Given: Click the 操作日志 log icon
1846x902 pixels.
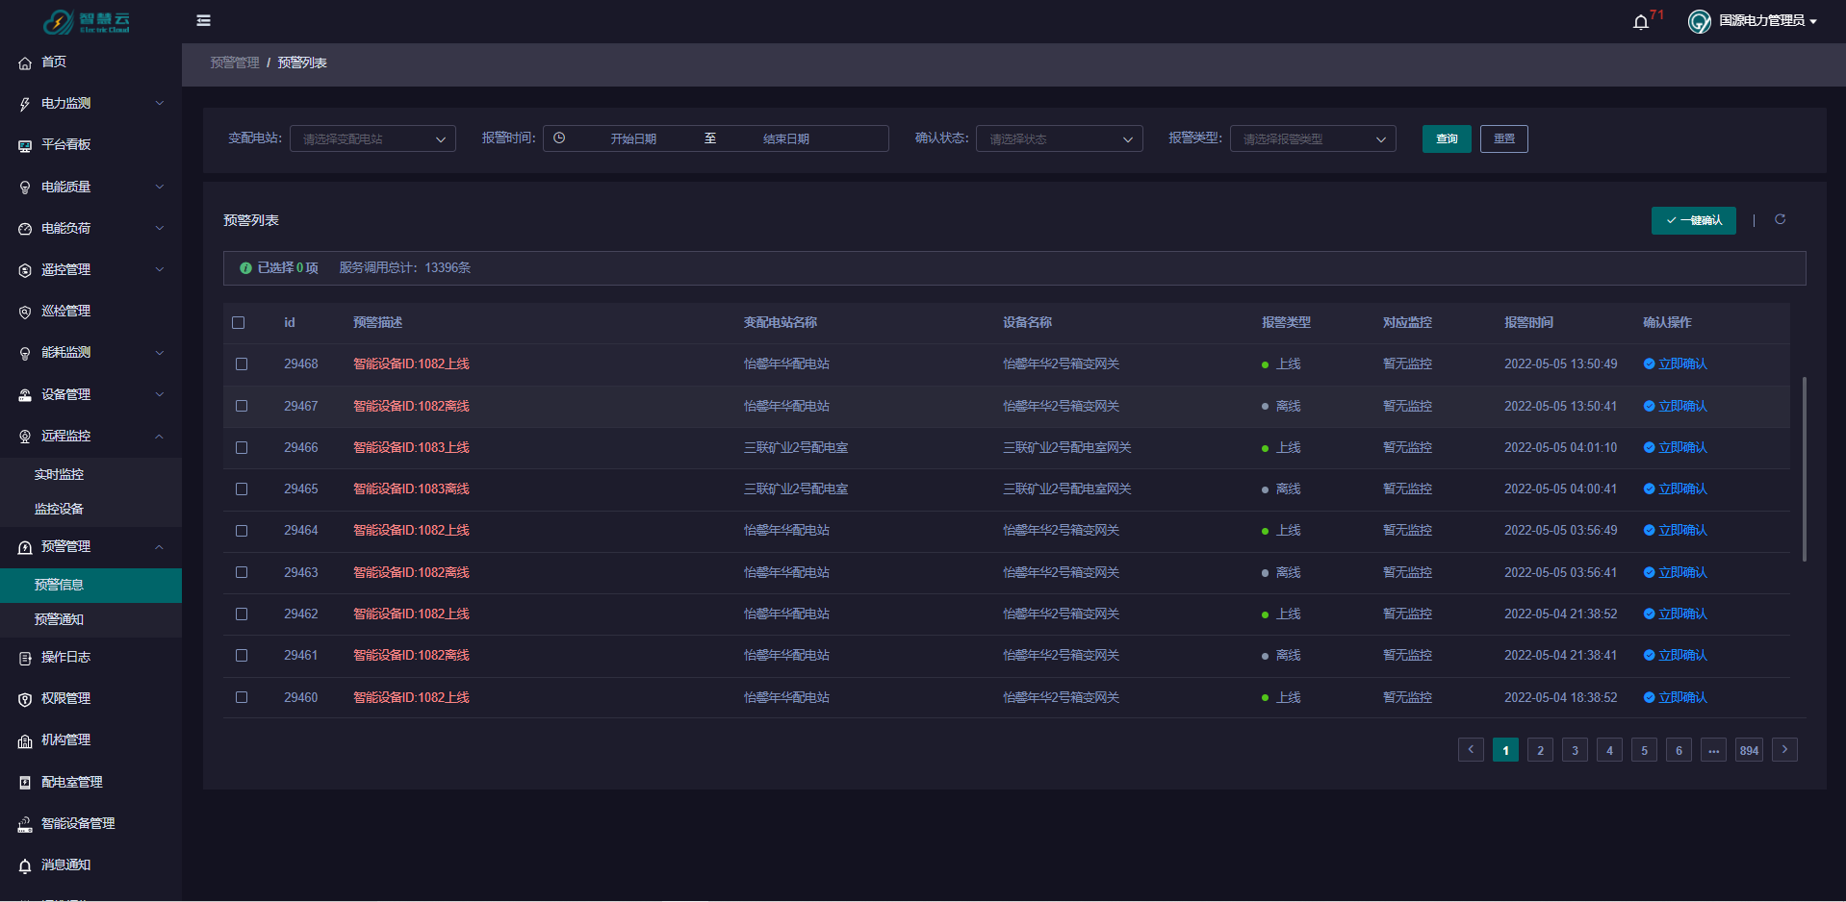Looking at the screenshot, I should coord(25,658).
